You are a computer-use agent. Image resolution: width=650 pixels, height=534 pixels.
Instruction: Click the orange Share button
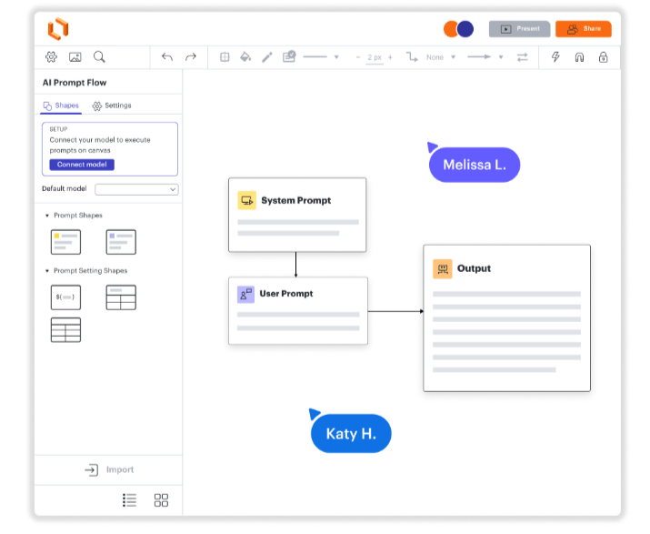click(x=584, y=29)
